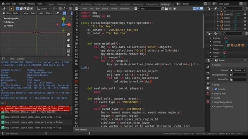Switch perspective/orthographic grid gizmo
Screen dimensions: 248x139
click(68, 51)
